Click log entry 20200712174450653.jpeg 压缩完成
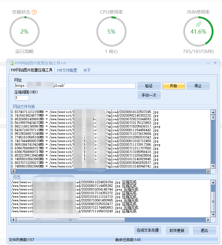The height and width of the screenshot is (245, 222). 75,208
